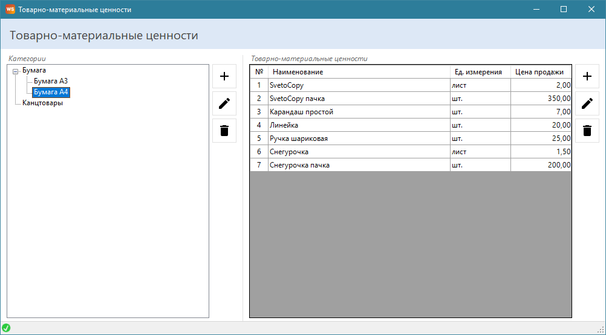Select the Канцтовары category
Image resolution: width=606 pixels, height=335 pixels.
point(42,103)
